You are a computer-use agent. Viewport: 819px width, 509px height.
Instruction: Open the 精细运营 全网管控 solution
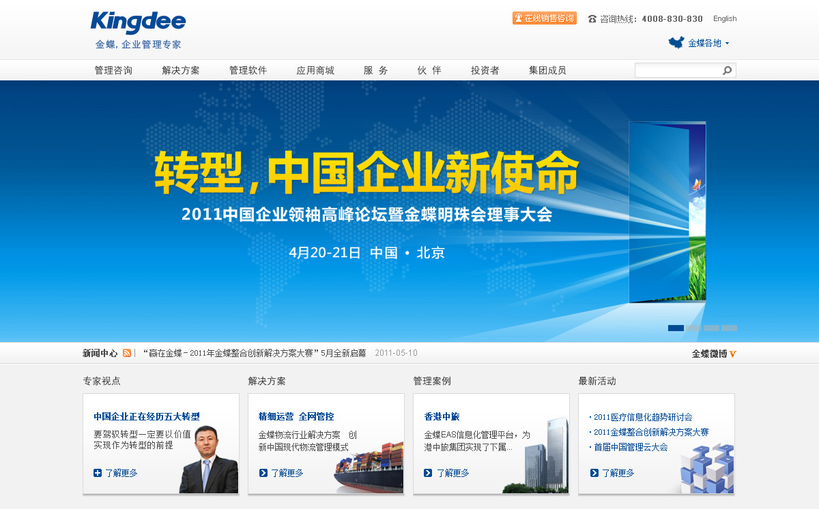[296, 416]
